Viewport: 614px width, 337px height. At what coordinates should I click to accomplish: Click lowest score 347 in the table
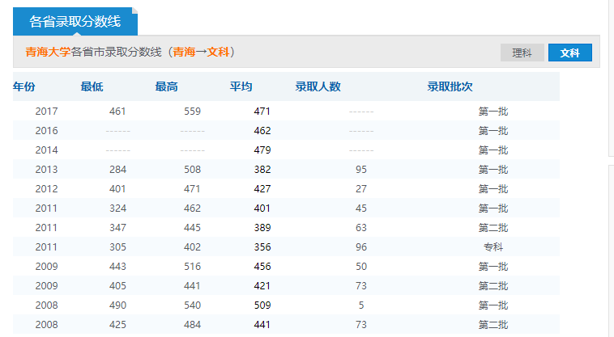coord(117,228)
